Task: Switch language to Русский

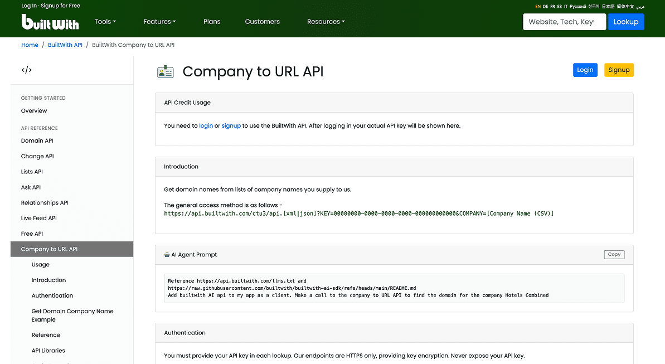Action: (x=577, y=6)
